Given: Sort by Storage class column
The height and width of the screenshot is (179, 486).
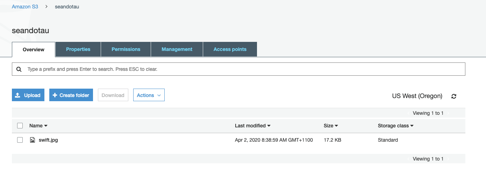Looking at the screenshot, I should tap(395, 126).
